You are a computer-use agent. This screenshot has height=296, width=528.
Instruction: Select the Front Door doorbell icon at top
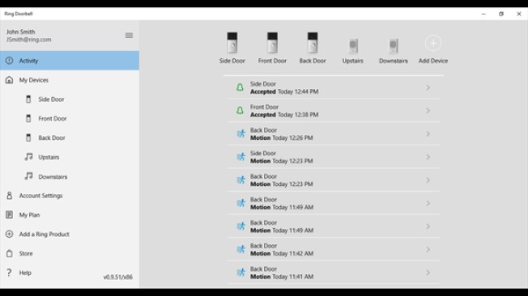272,43
